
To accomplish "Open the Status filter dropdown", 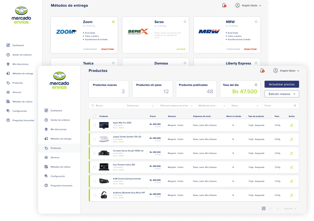I will point(245,105).
